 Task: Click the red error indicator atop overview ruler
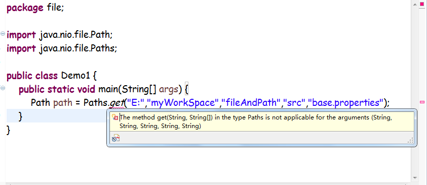422,4
